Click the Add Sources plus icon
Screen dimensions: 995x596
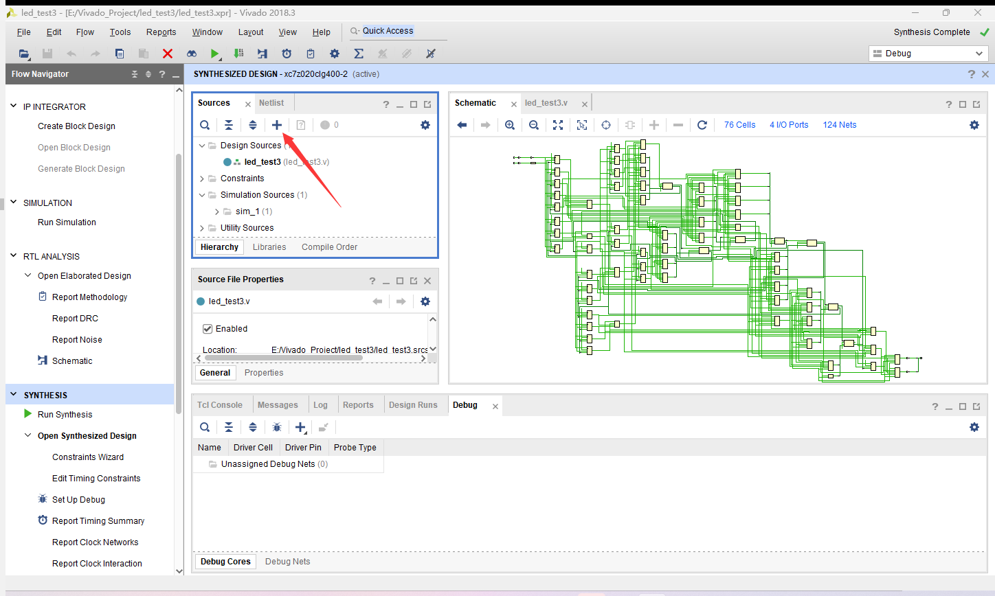277,125
